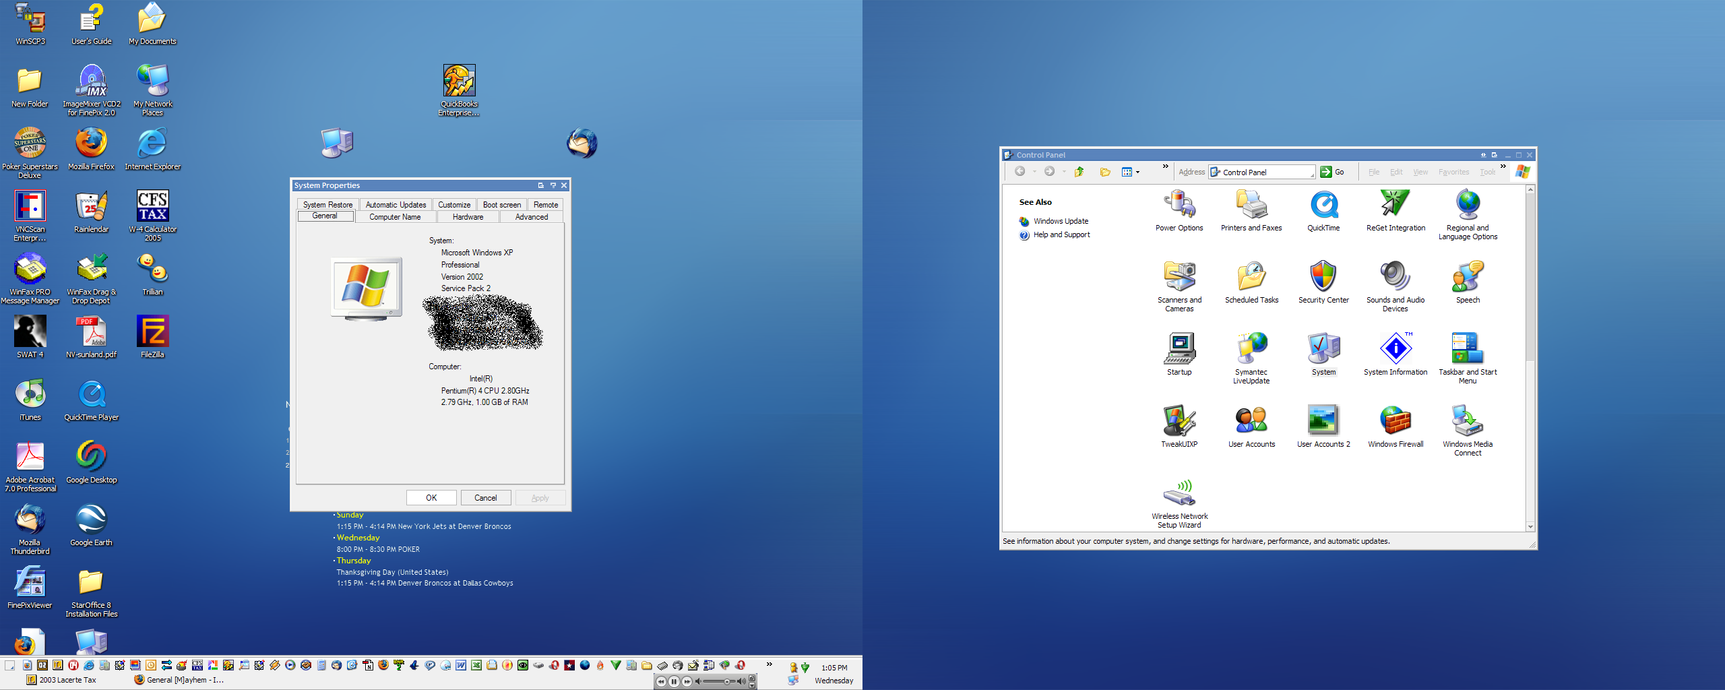Open WinSCP3 desktop shortcut
This screenshot has width=1725, height=690.
pyautogui.click(x=30, y=24)
